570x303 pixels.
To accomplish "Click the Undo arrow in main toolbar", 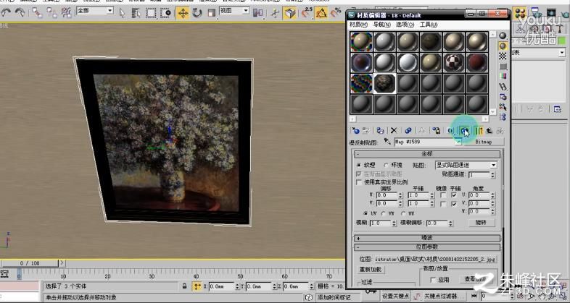I will pyautogui.click(x=6, y=13).
